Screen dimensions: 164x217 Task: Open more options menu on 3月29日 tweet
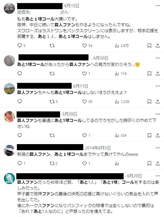click(x=158, y=114)
